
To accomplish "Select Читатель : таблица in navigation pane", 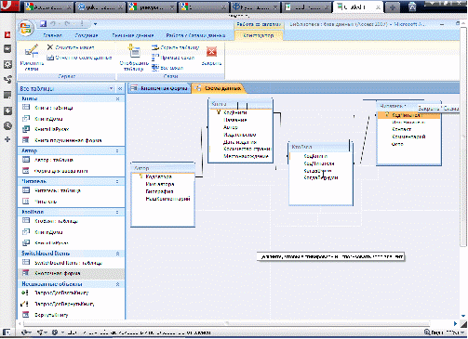I will (x=72, y=190).
